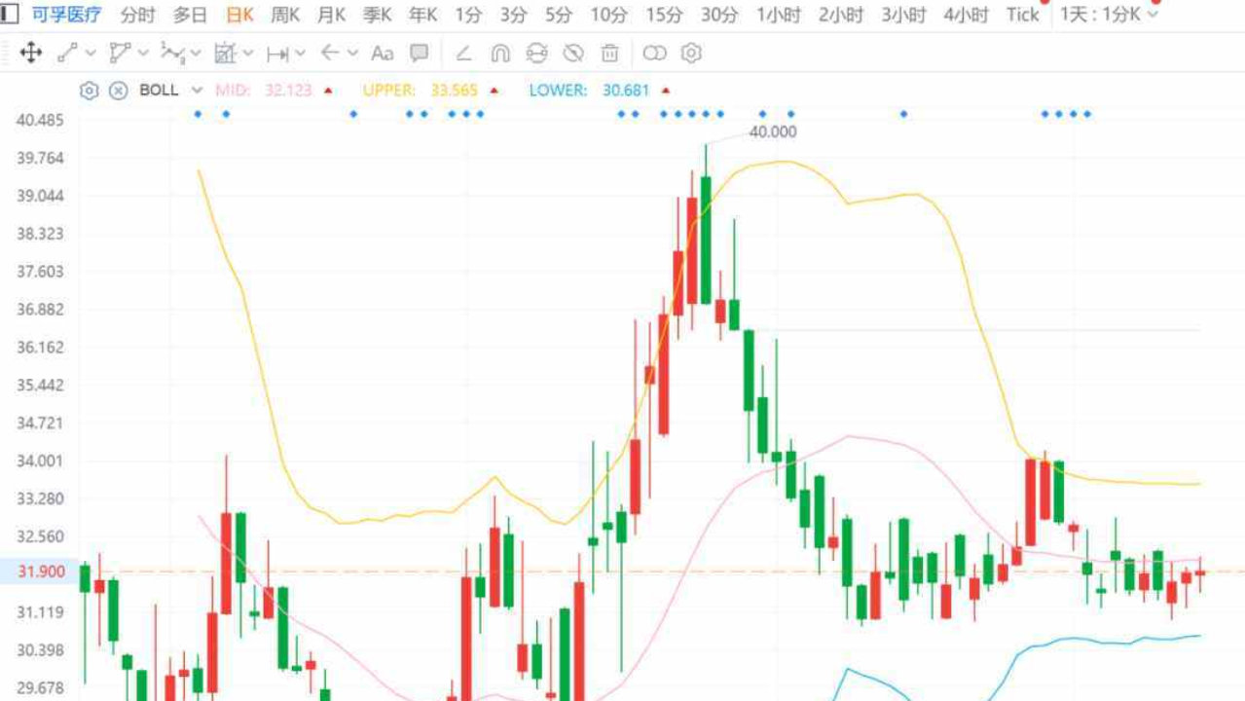1245x701 pixels.
Task: Click the LOWER value 30.681
Action: point(626,91)
